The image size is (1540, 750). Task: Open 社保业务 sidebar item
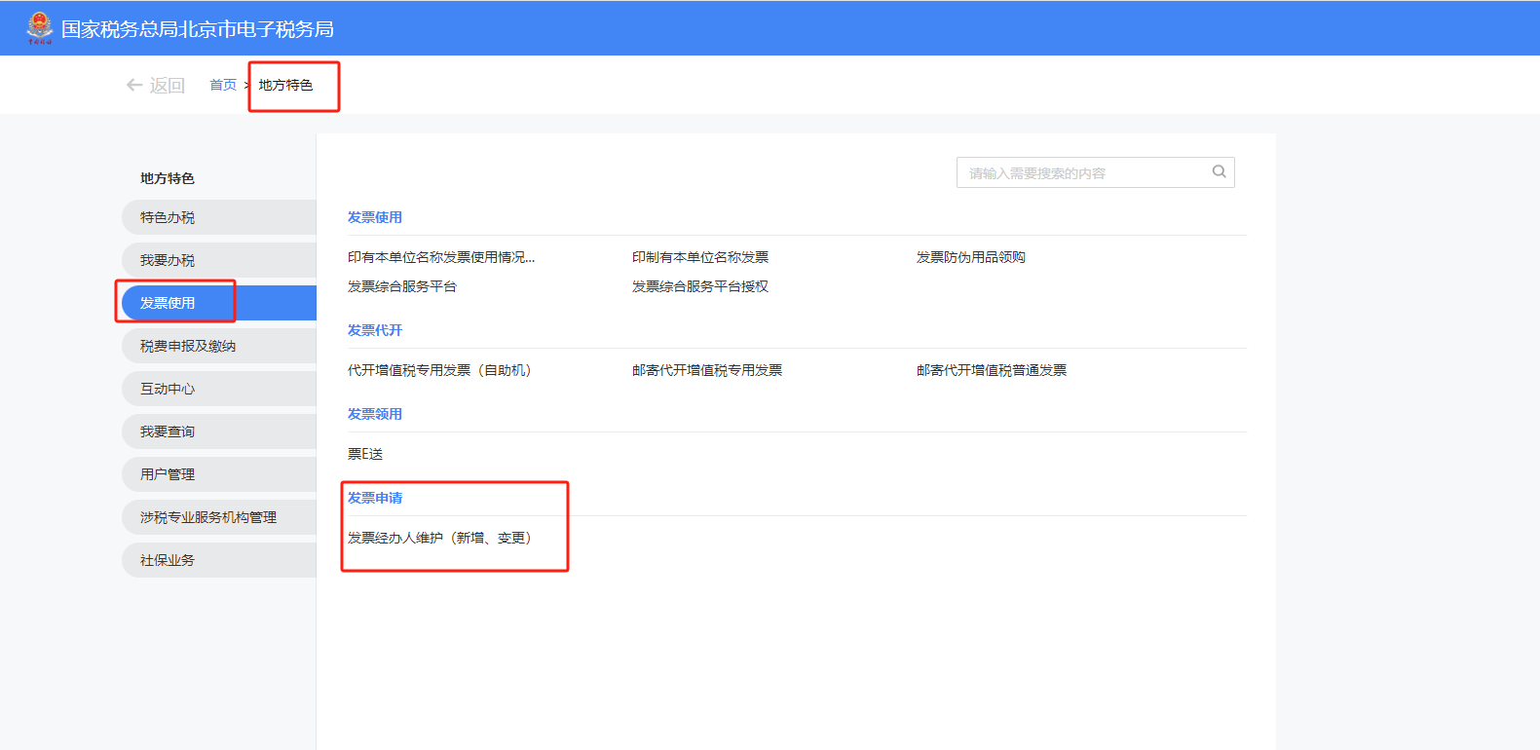pyautogui.click(x=219, y=560)
